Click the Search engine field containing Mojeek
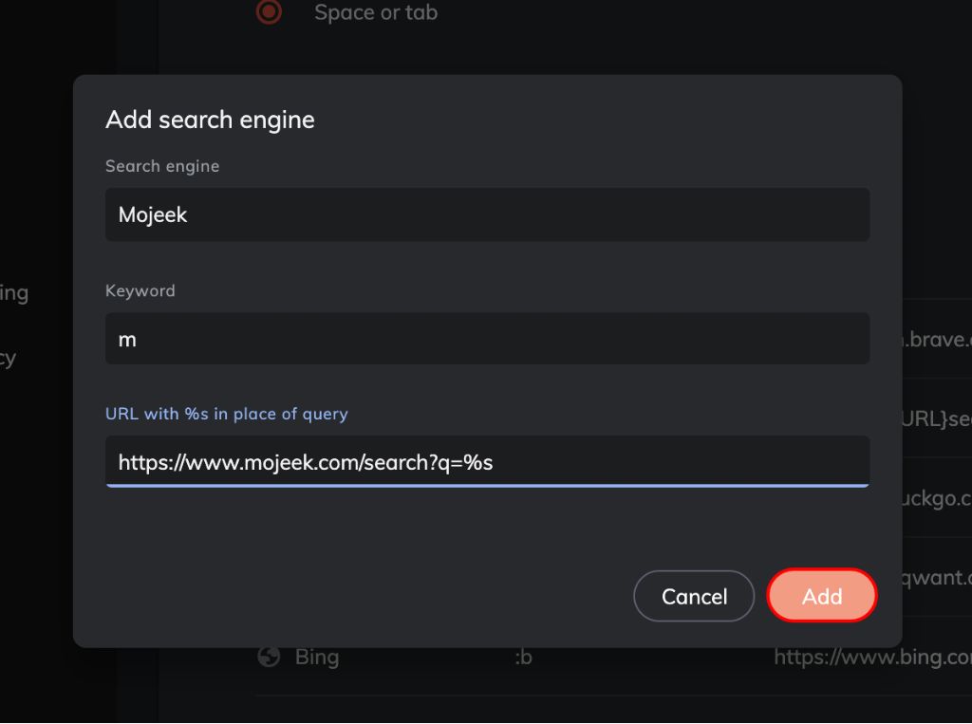The image size is (972, 724). click(x=487, y=214)
